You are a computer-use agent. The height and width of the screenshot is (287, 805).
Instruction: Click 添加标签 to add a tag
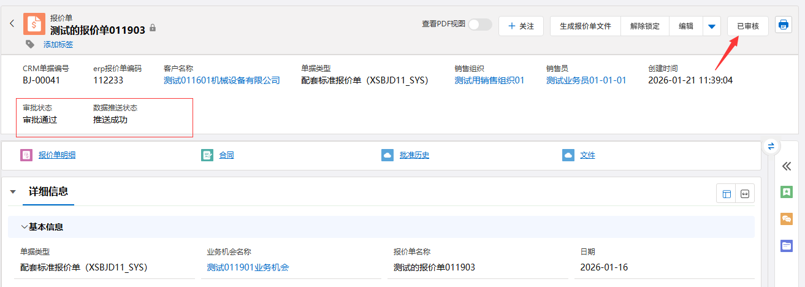click(x=58, y=45)
